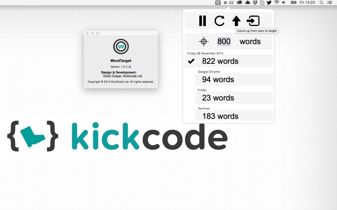This screenshot has height=210, width=337.
Task: Click the "Finder" app label
Action: 202,90
